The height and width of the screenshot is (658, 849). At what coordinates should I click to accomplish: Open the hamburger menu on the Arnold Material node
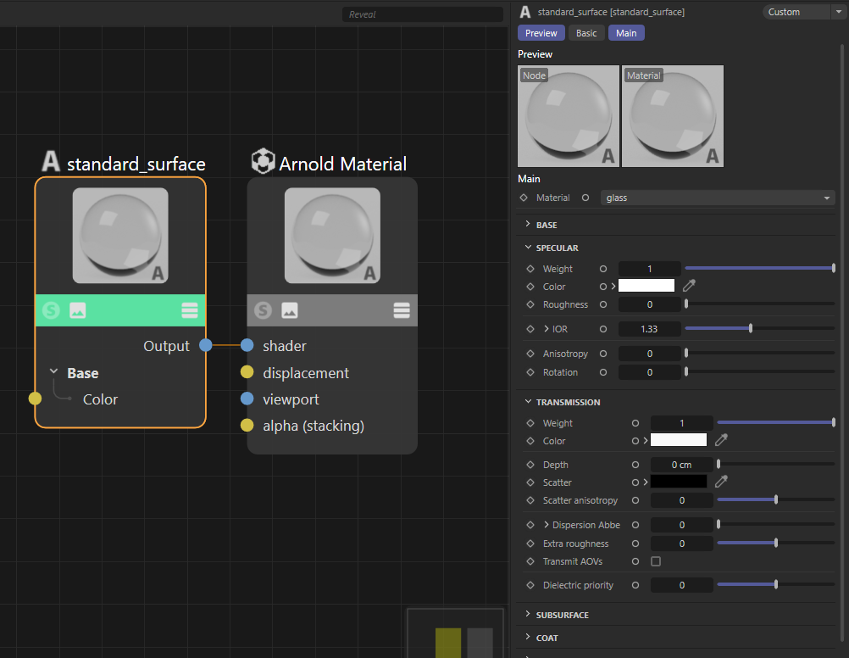pos(402,310)
